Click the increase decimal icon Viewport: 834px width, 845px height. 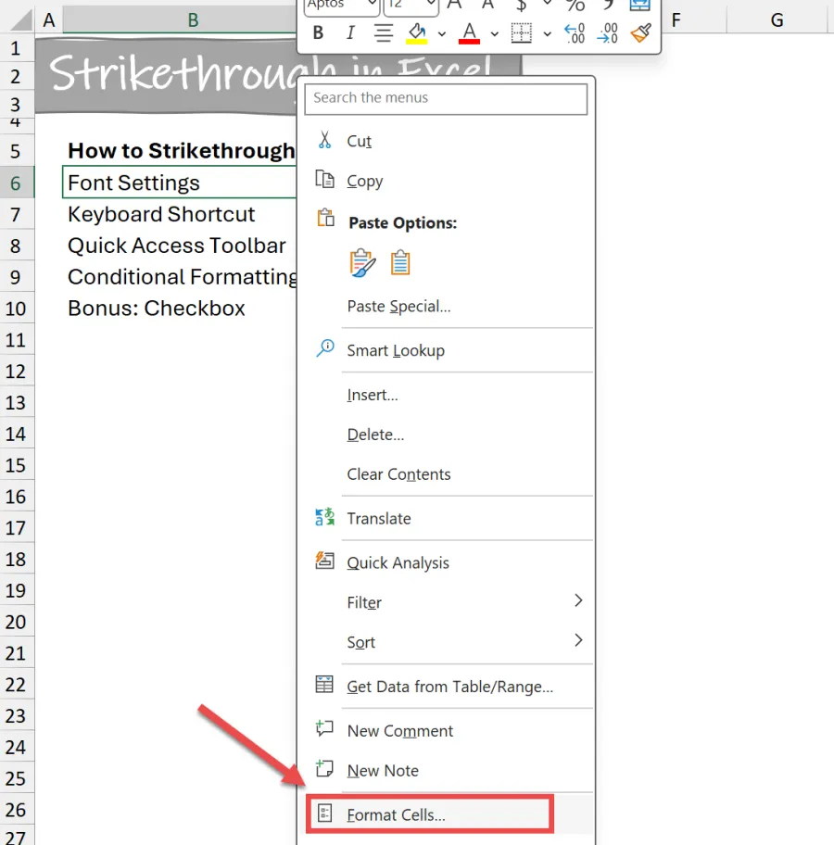(575, 33)
